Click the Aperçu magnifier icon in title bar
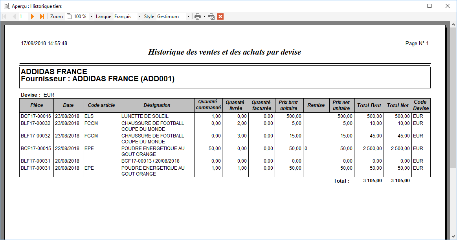Screen dimensions: 457x240 [x=6, y=6]
